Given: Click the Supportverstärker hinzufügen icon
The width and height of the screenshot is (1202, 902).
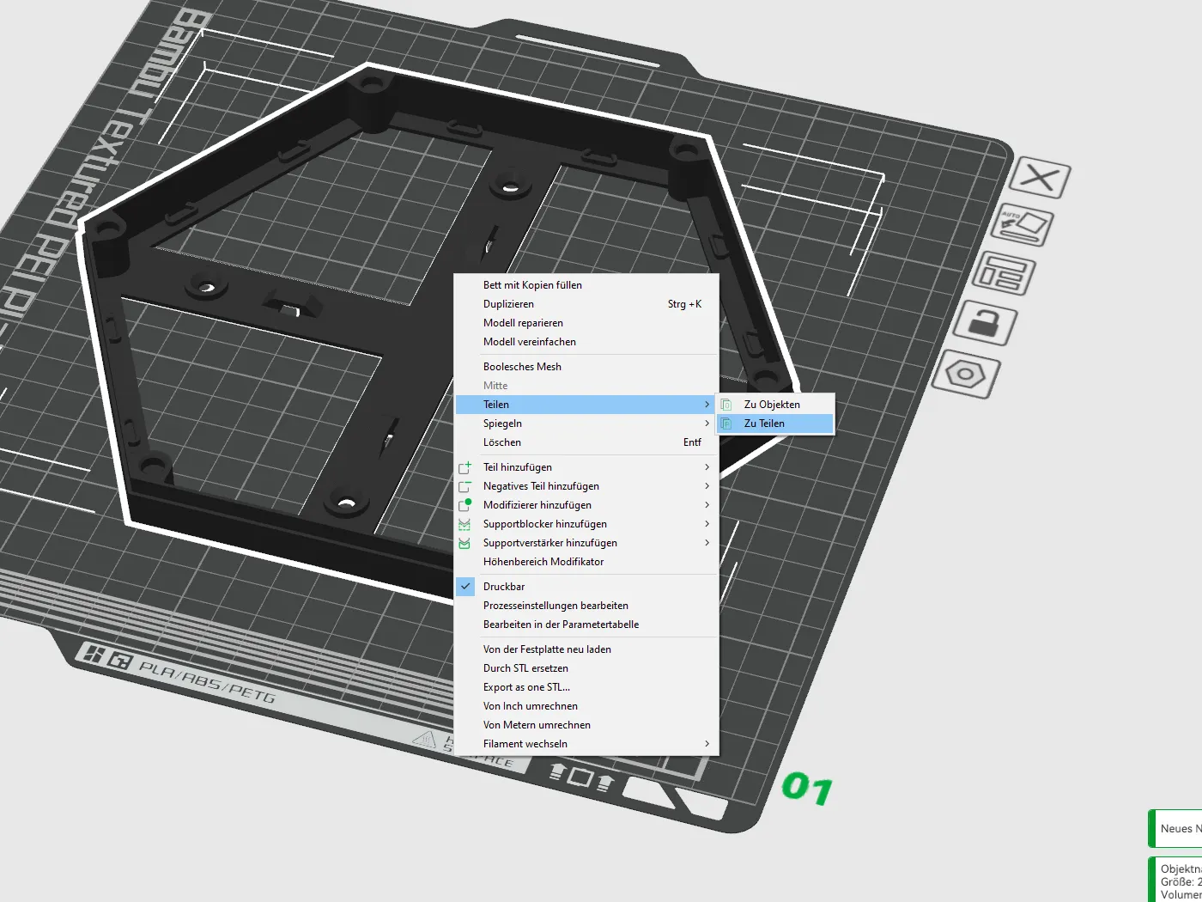Looking at the screenshot, I should point(464,543).
